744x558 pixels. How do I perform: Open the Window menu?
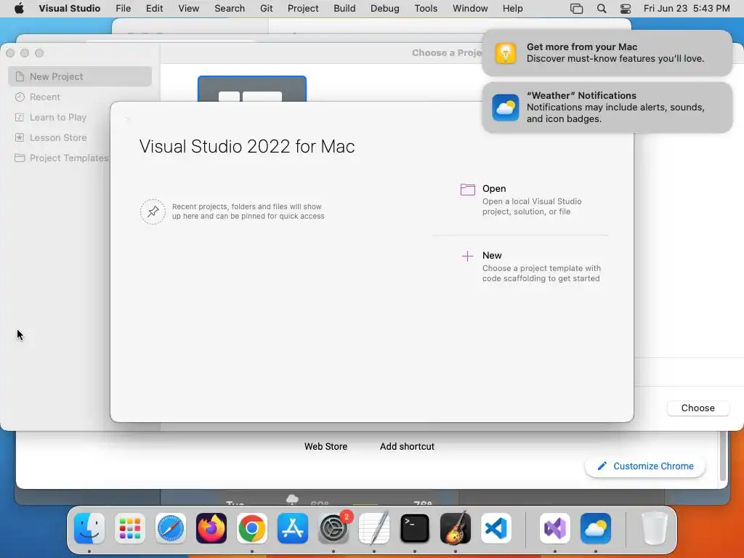pyautogui.click(x=470, y=9)
